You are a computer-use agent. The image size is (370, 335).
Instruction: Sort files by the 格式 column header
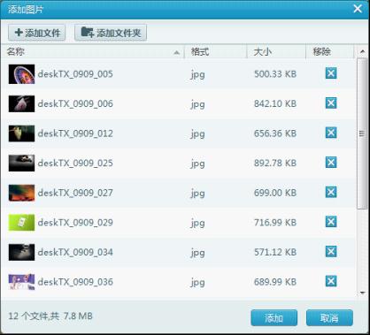(216, 52)
